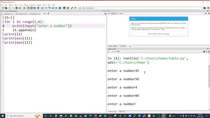Open the Run menu

(21, 5)
